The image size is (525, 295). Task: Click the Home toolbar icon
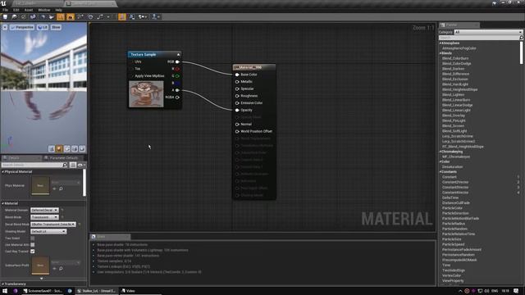(x=43, y=16)
